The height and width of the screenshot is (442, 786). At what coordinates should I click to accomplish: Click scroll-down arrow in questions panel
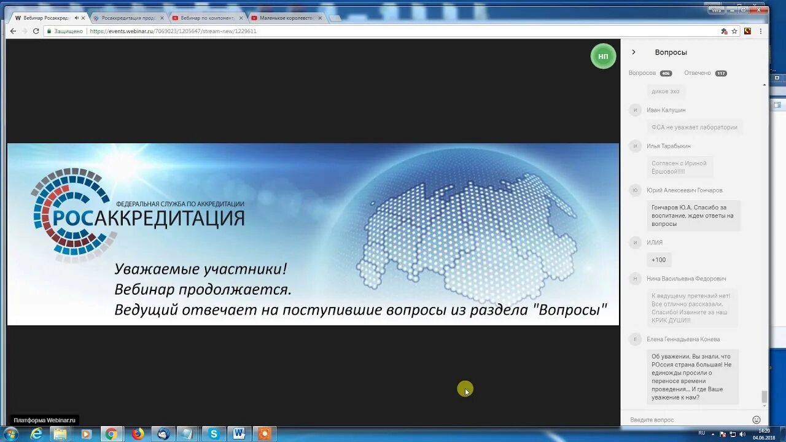click(765, 406)
